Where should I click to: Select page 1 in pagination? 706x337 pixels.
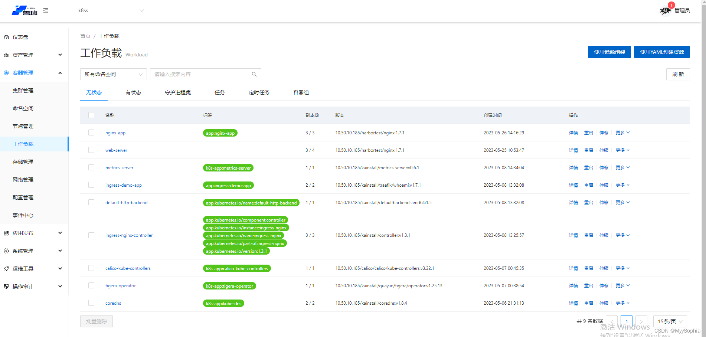coord(627,321)
